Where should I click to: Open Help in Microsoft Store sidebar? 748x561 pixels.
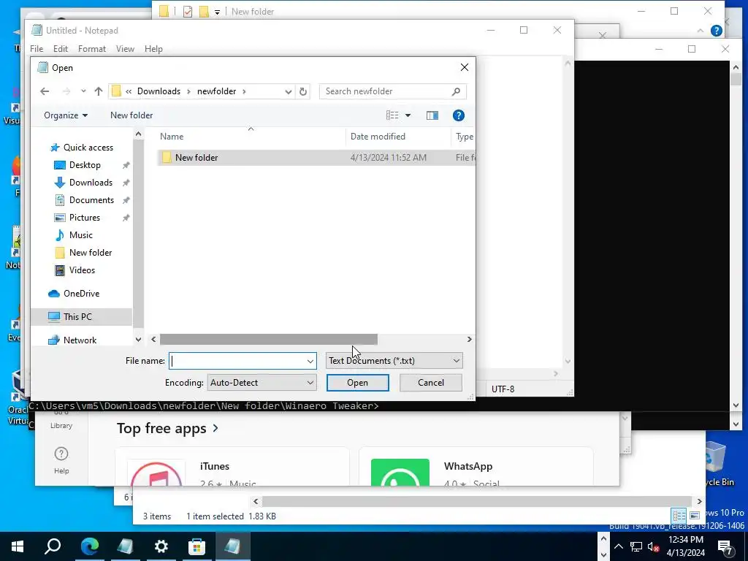(x=61, y=460)
